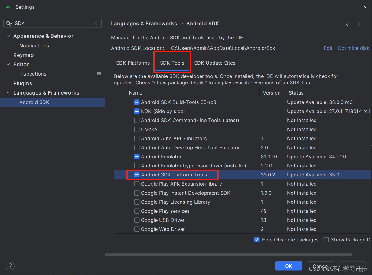The width and height of the screenshot is (372, 275).
Task: Toggle Android SDK Build-Tools 35-rc3 checkbox
Action: pos(137,102)
